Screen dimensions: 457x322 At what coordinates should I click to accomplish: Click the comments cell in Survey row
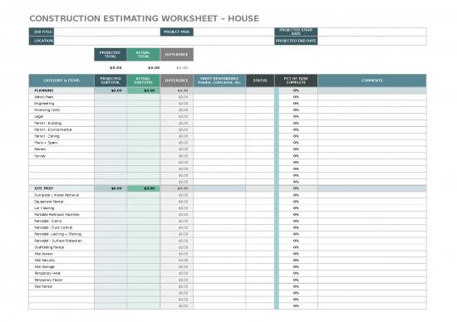372,156
